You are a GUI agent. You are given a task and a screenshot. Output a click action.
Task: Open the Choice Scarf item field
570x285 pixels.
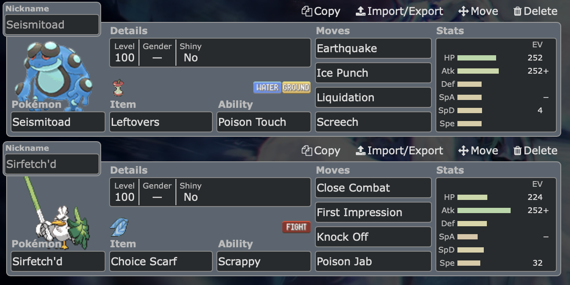click(161, 261)
